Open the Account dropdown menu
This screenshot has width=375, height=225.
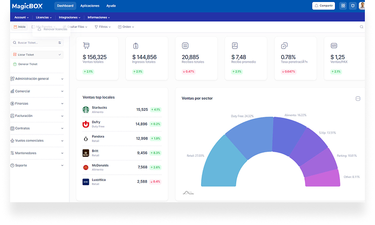[22, 17]
